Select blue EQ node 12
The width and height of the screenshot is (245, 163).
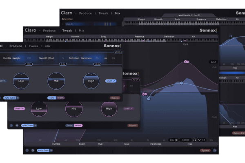[149, 99]
